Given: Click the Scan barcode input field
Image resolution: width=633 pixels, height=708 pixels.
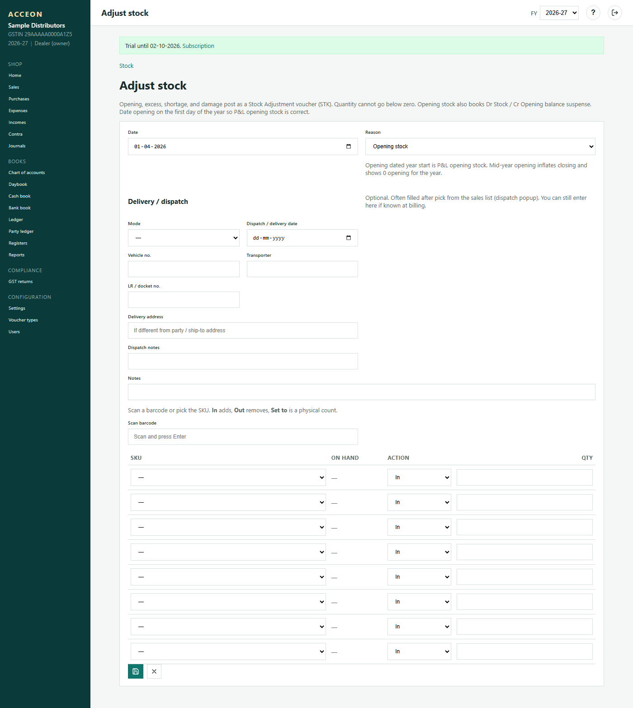Looking at the screenshot, I should [x=243, y=437].
